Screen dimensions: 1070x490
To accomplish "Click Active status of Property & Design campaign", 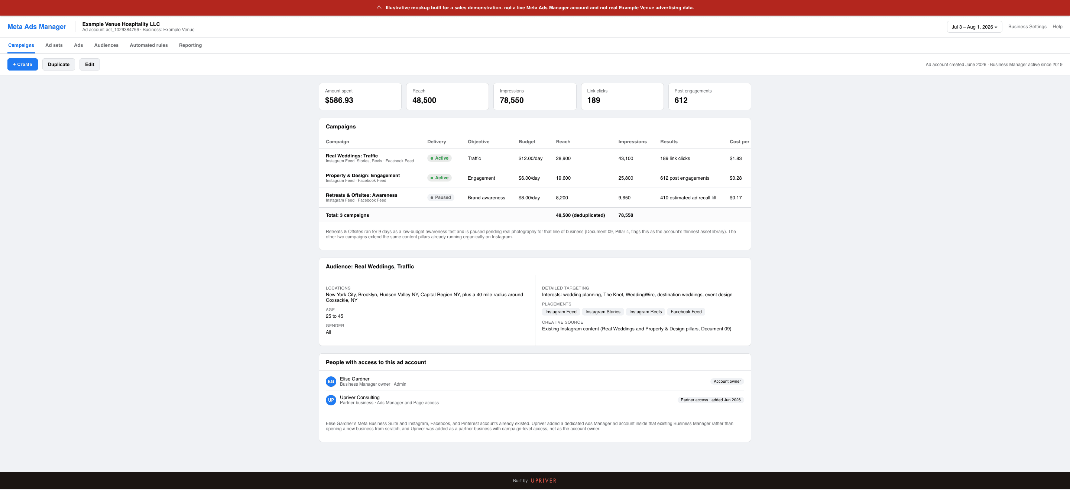I will [x=440, y=178].
